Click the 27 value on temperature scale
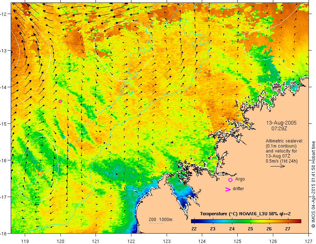This screenshot has height=244, width=316. tap(288, 229)
